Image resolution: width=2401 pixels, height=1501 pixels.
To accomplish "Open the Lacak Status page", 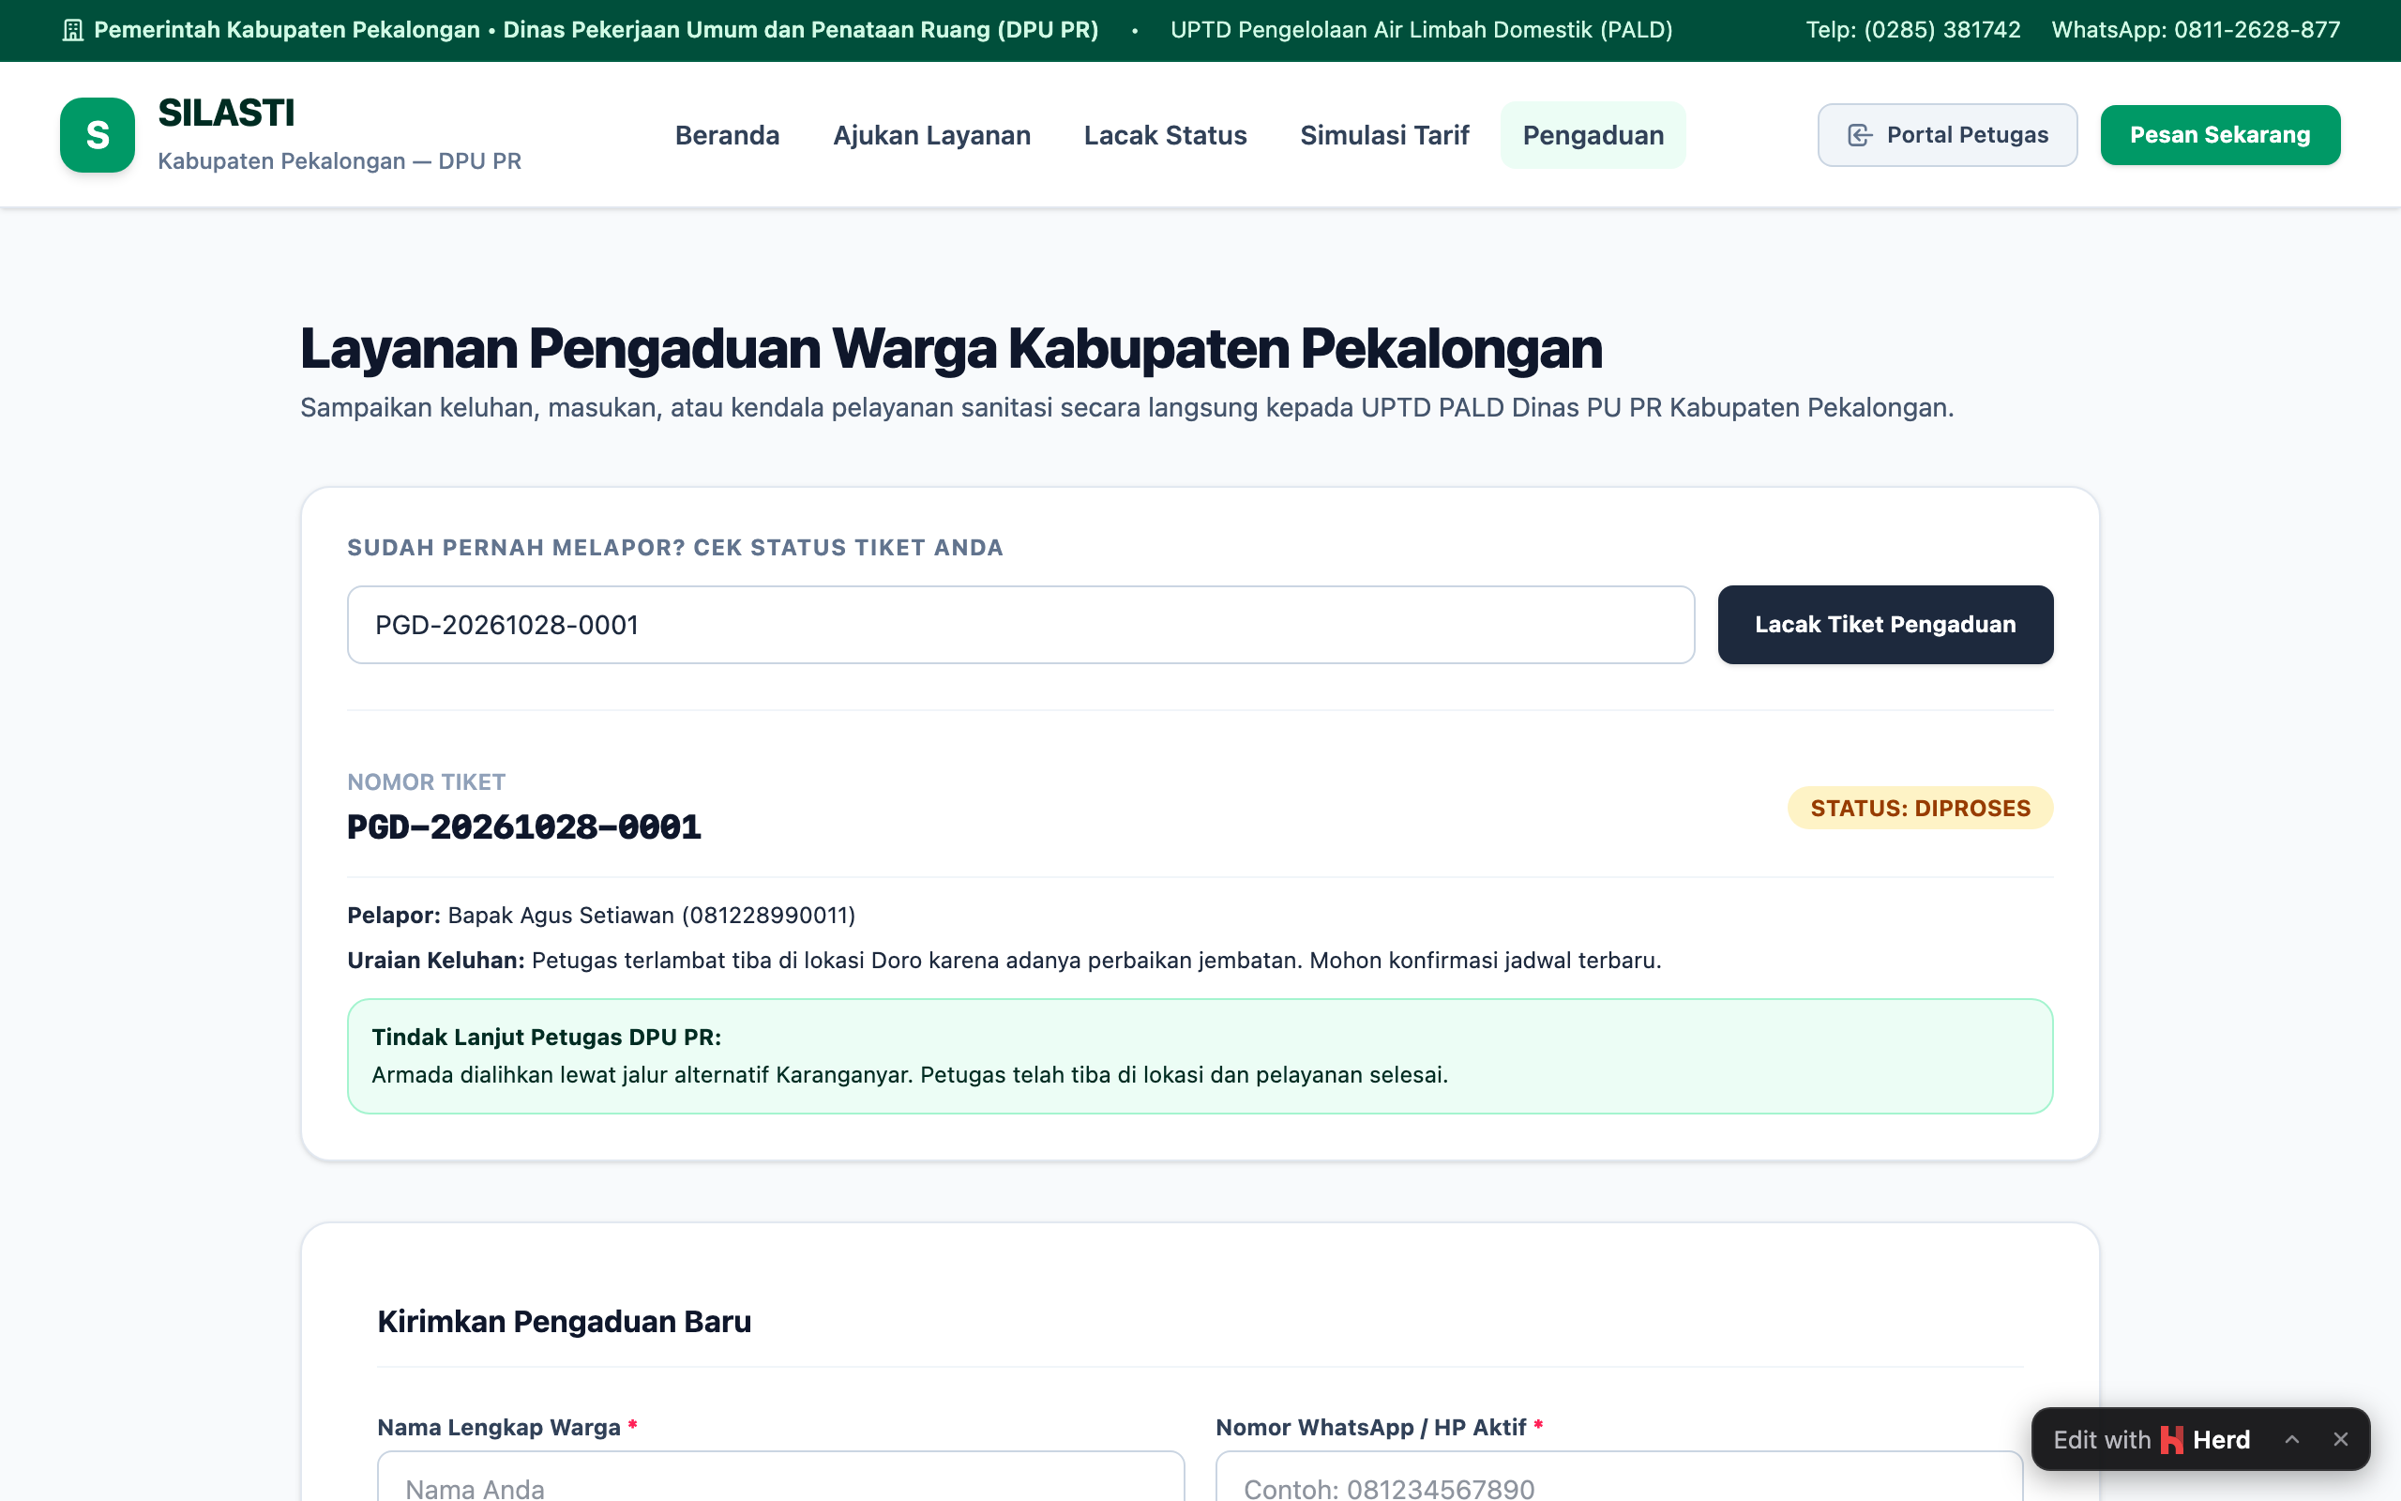I will click(1165, 135).
